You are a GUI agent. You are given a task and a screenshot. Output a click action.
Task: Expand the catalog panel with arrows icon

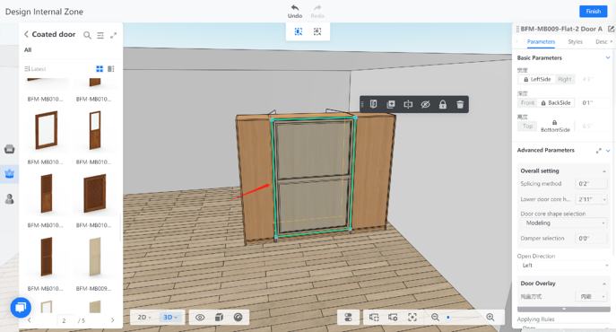click(x=114, y=35)
